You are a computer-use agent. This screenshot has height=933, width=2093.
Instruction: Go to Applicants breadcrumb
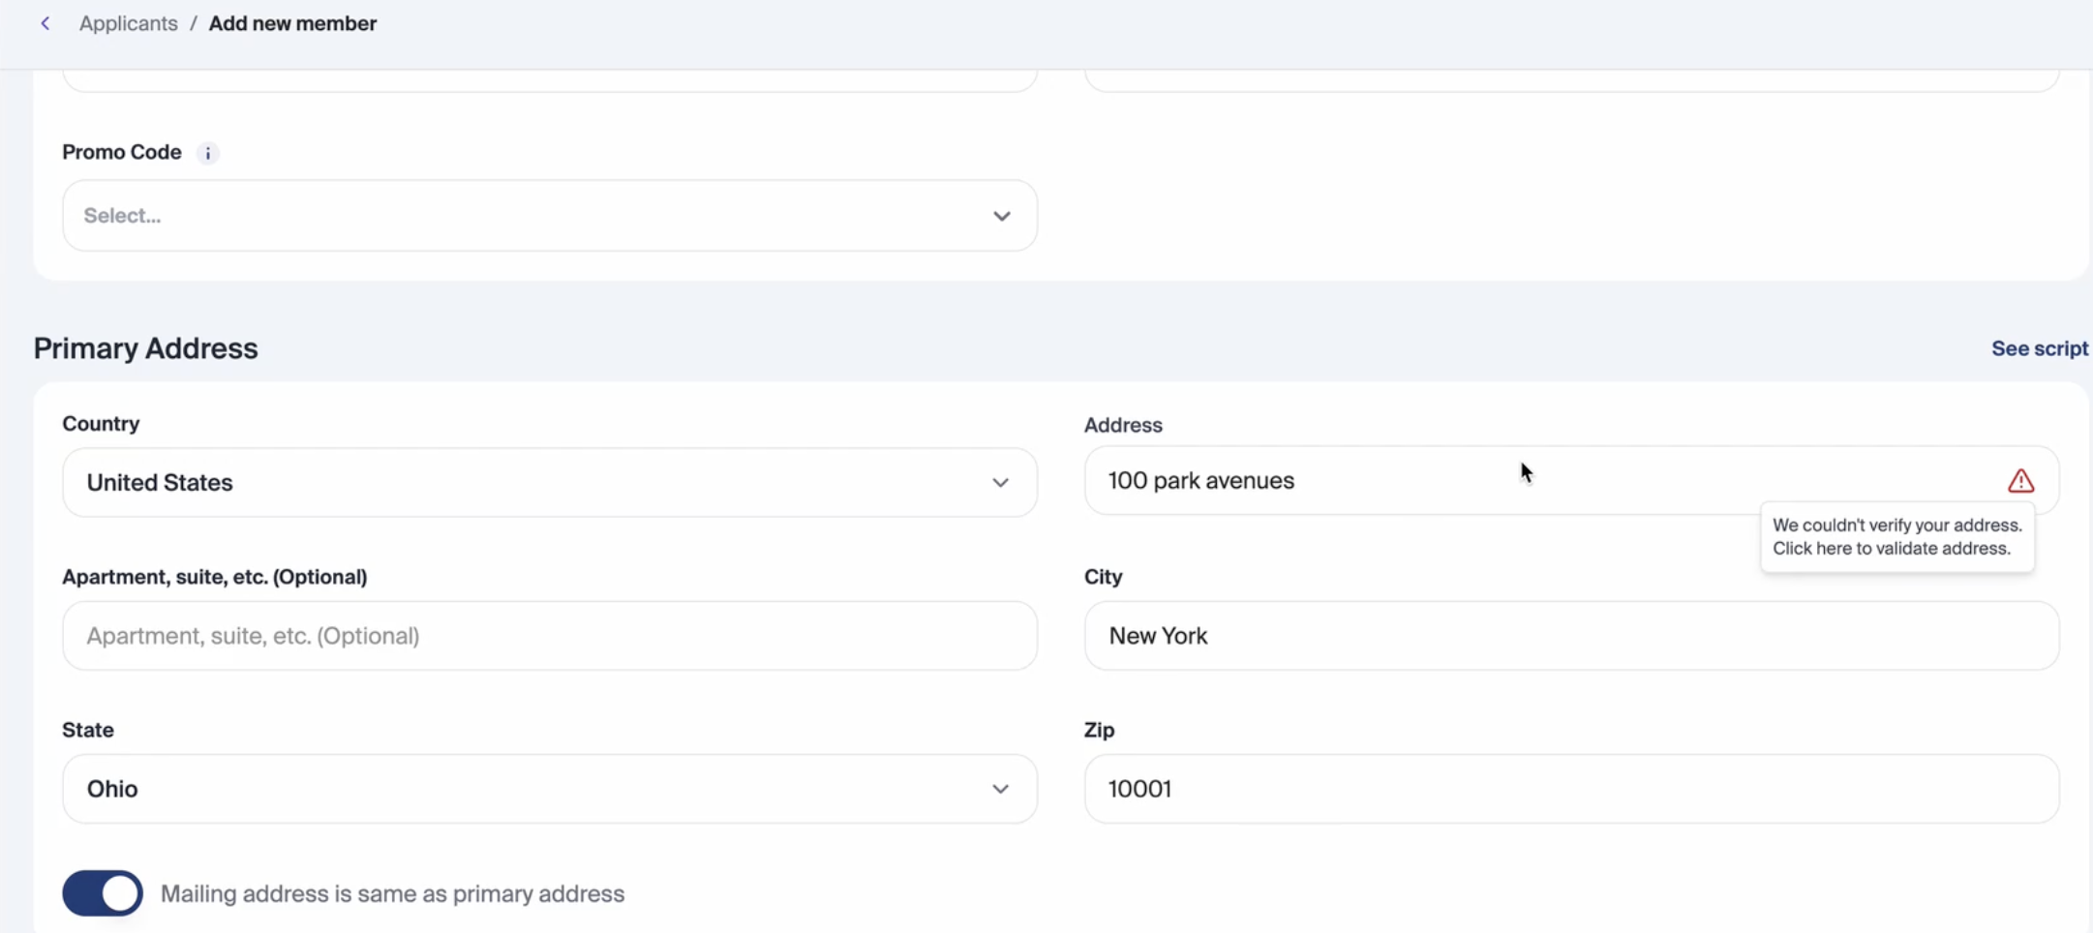(129, 23)
